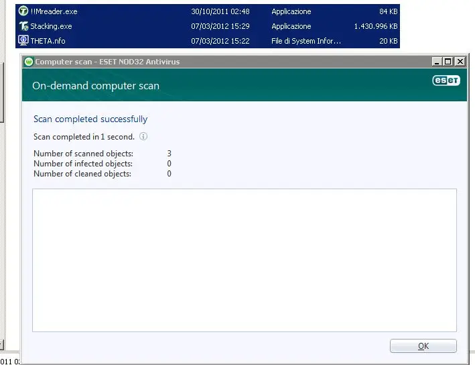Image resolution: width=475 pixels, height=365 pixels.
Task: Click inside the empty scan log box
Action: pos(245,260)
